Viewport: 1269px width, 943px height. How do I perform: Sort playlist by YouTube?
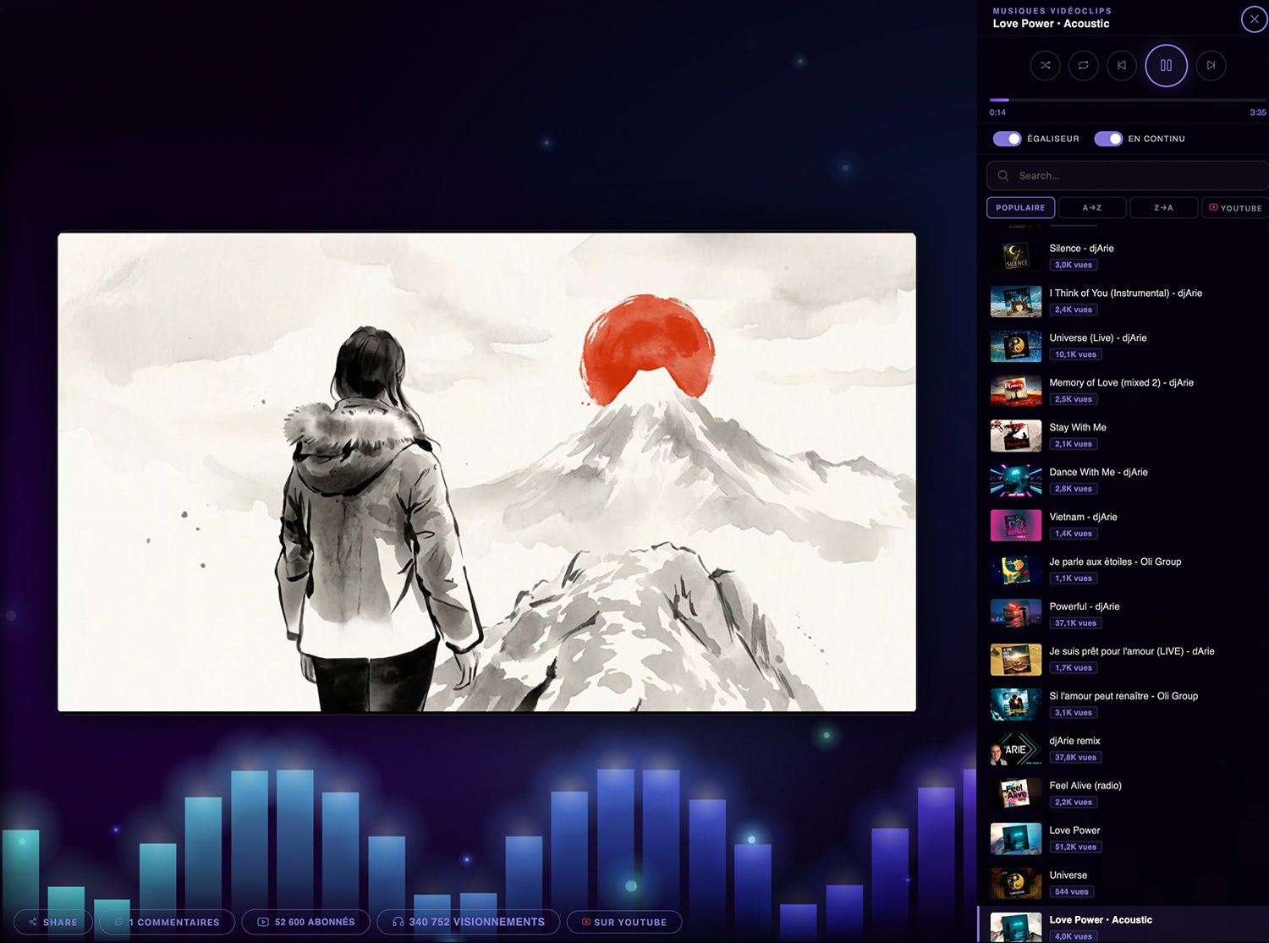[1235, 208]
